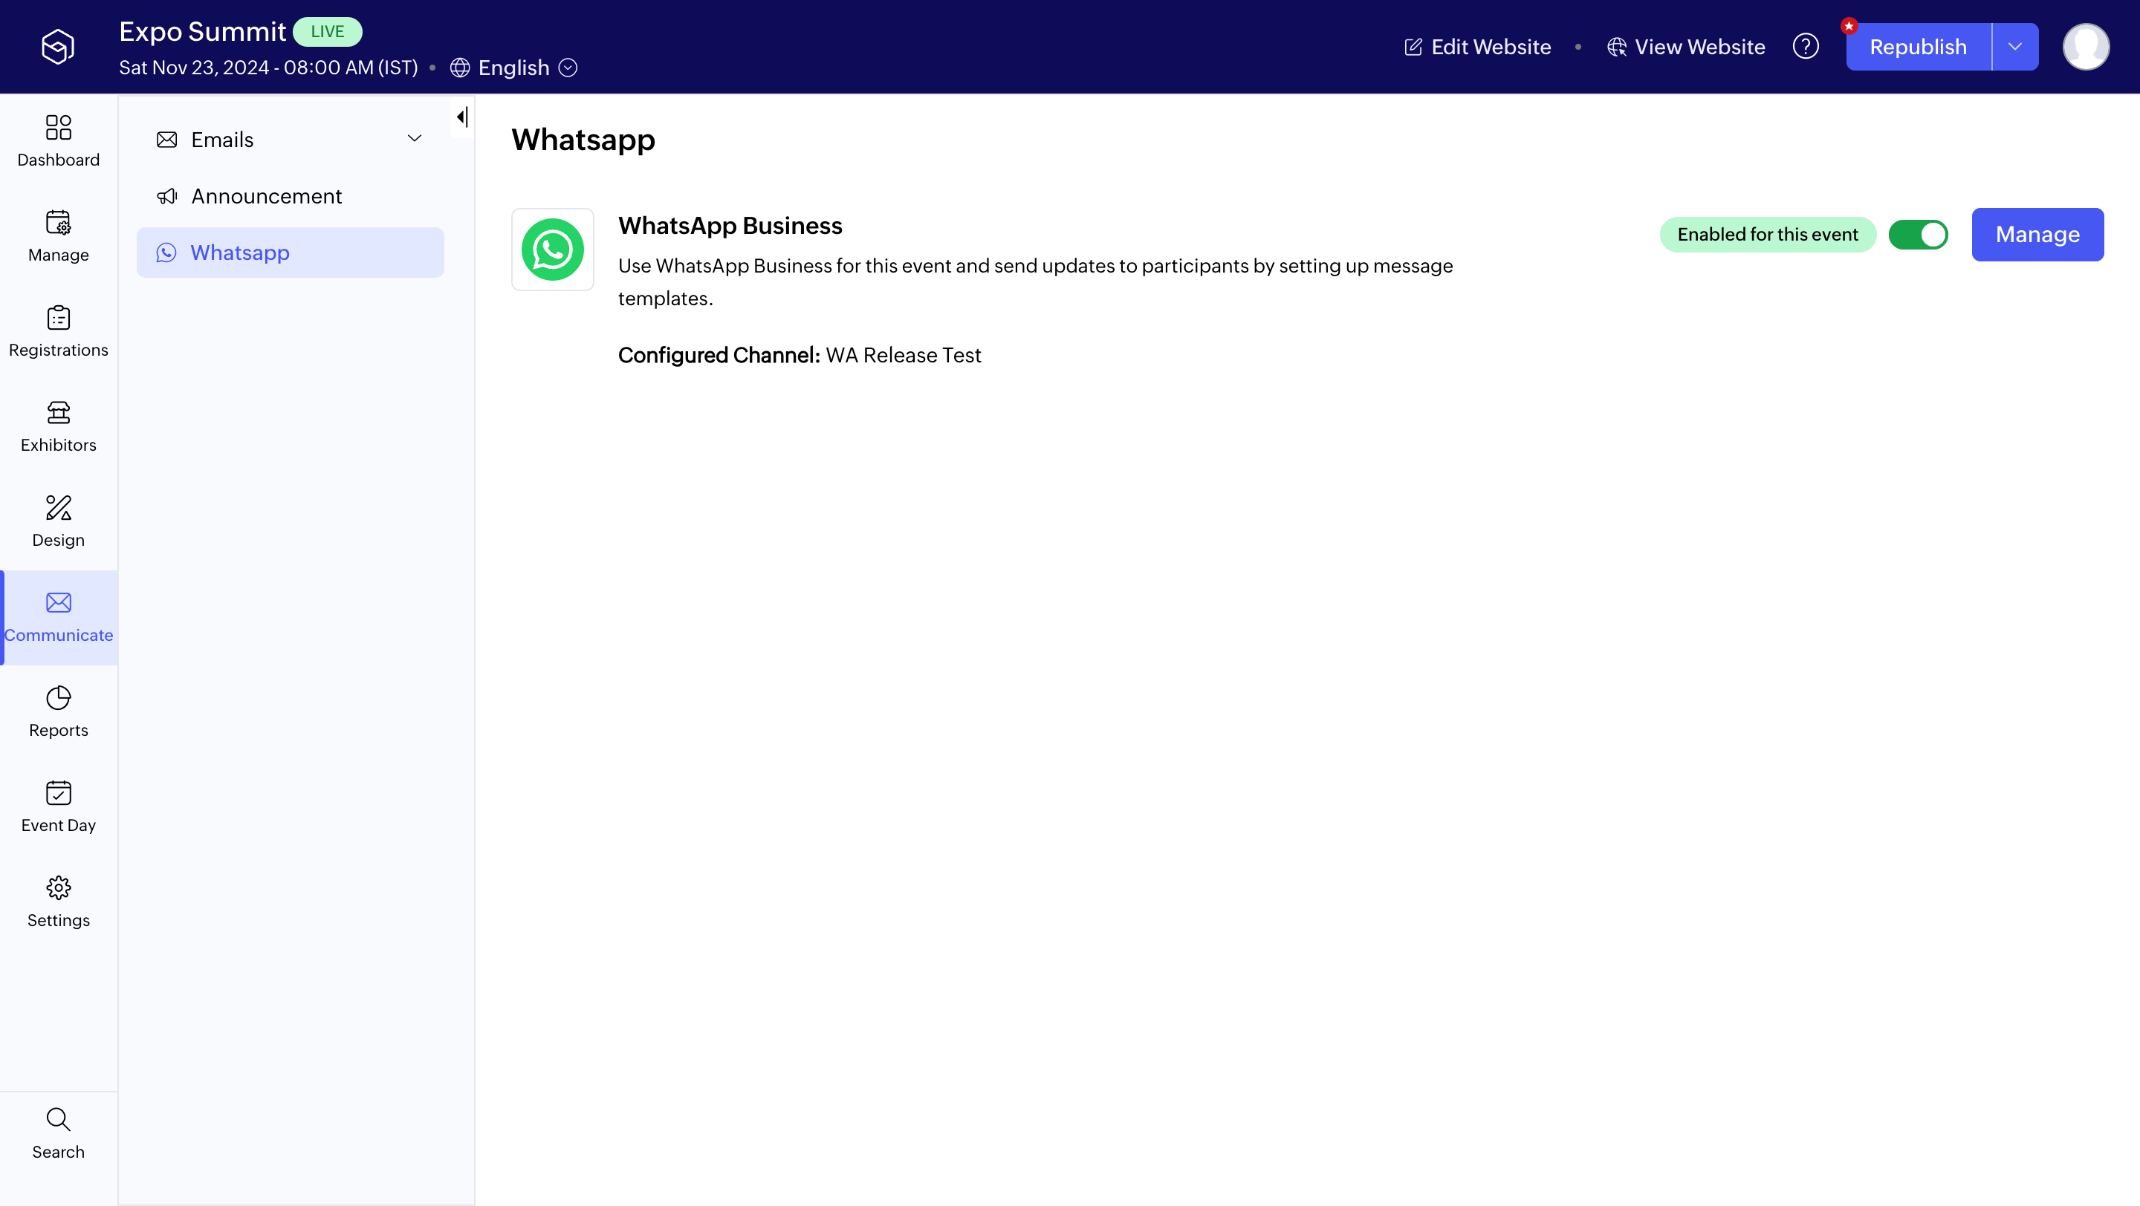This screenshot has height=1206, width=2140.
Task: Open the Republish dropdown arrow
Action: pos(2014,47)
